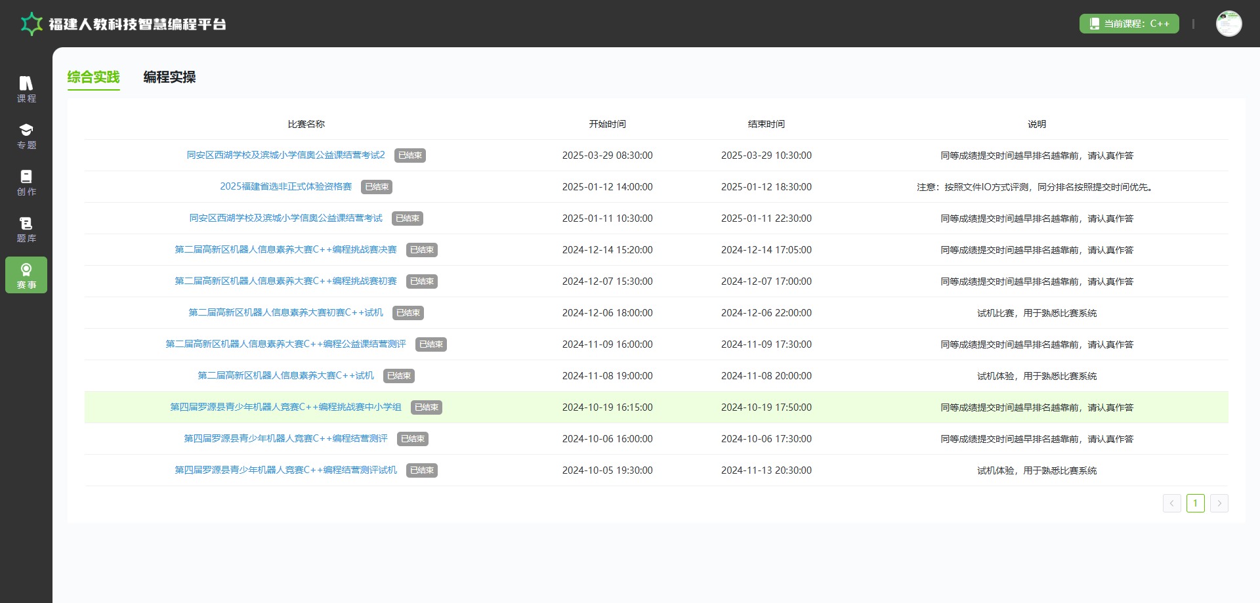Click the 赛事 sidebar icon
1260x603 pixels.
tap(26, 275)
